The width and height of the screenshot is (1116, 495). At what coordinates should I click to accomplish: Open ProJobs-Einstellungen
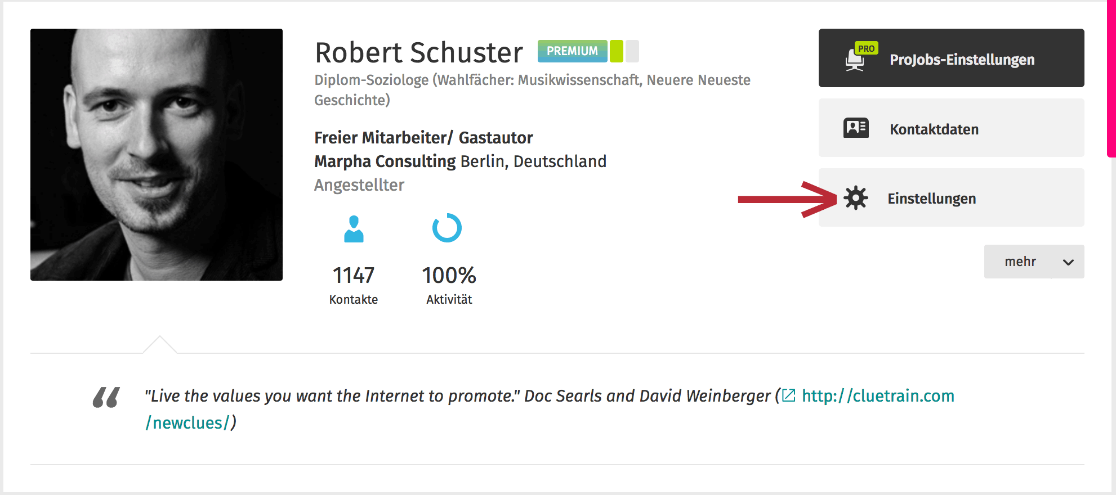952,58
